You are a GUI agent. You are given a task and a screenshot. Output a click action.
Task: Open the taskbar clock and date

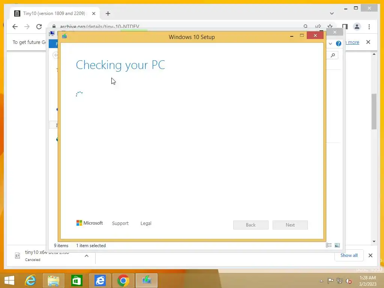click(367, 281)
